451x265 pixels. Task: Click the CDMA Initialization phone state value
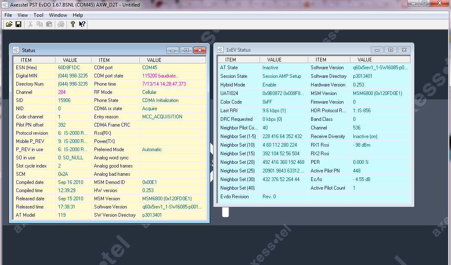160,100
